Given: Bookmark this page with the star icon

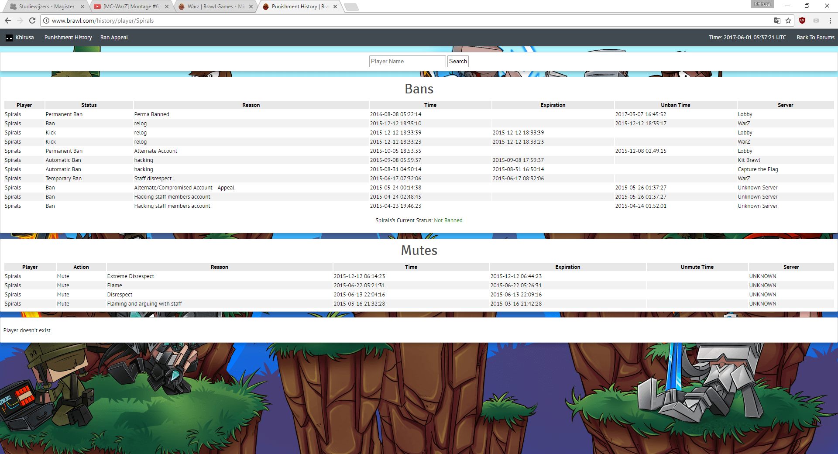Looking at the screenshot, I should pos(788,21).
